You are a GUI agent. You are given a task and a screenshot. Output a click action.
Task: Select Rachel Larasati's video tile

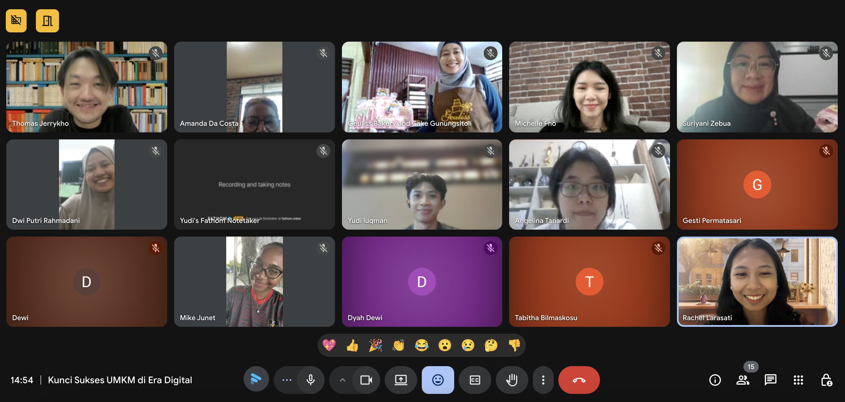click(x=757, y=281)
